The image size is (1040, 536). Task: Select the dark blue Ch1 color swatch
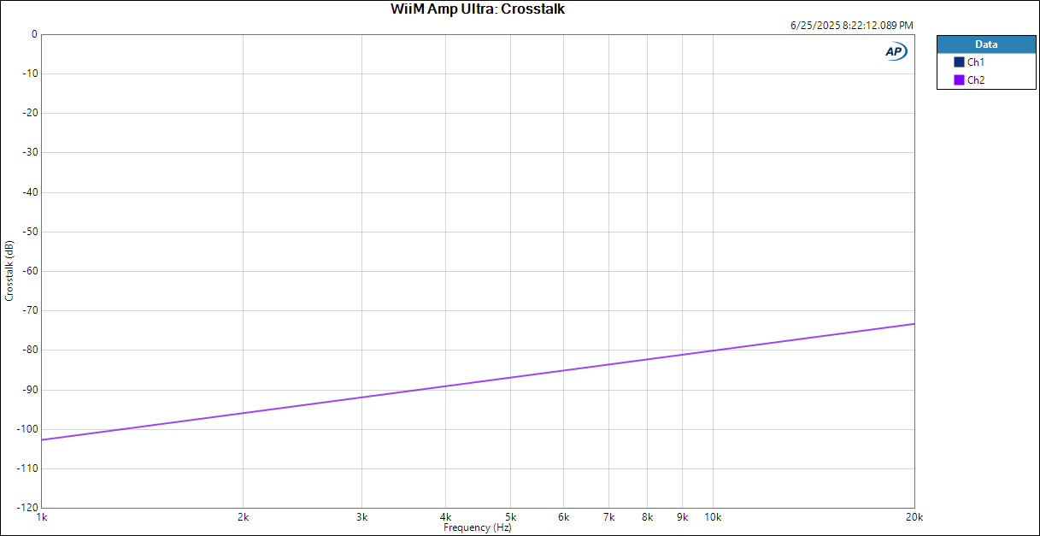[959, 62]
